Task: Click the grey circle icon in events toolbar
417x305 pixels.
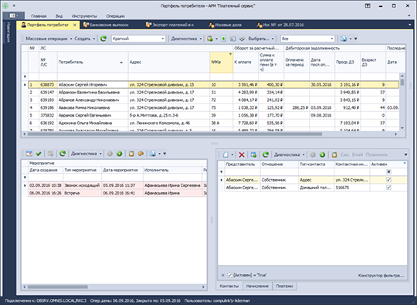Action: coord(110,154)
